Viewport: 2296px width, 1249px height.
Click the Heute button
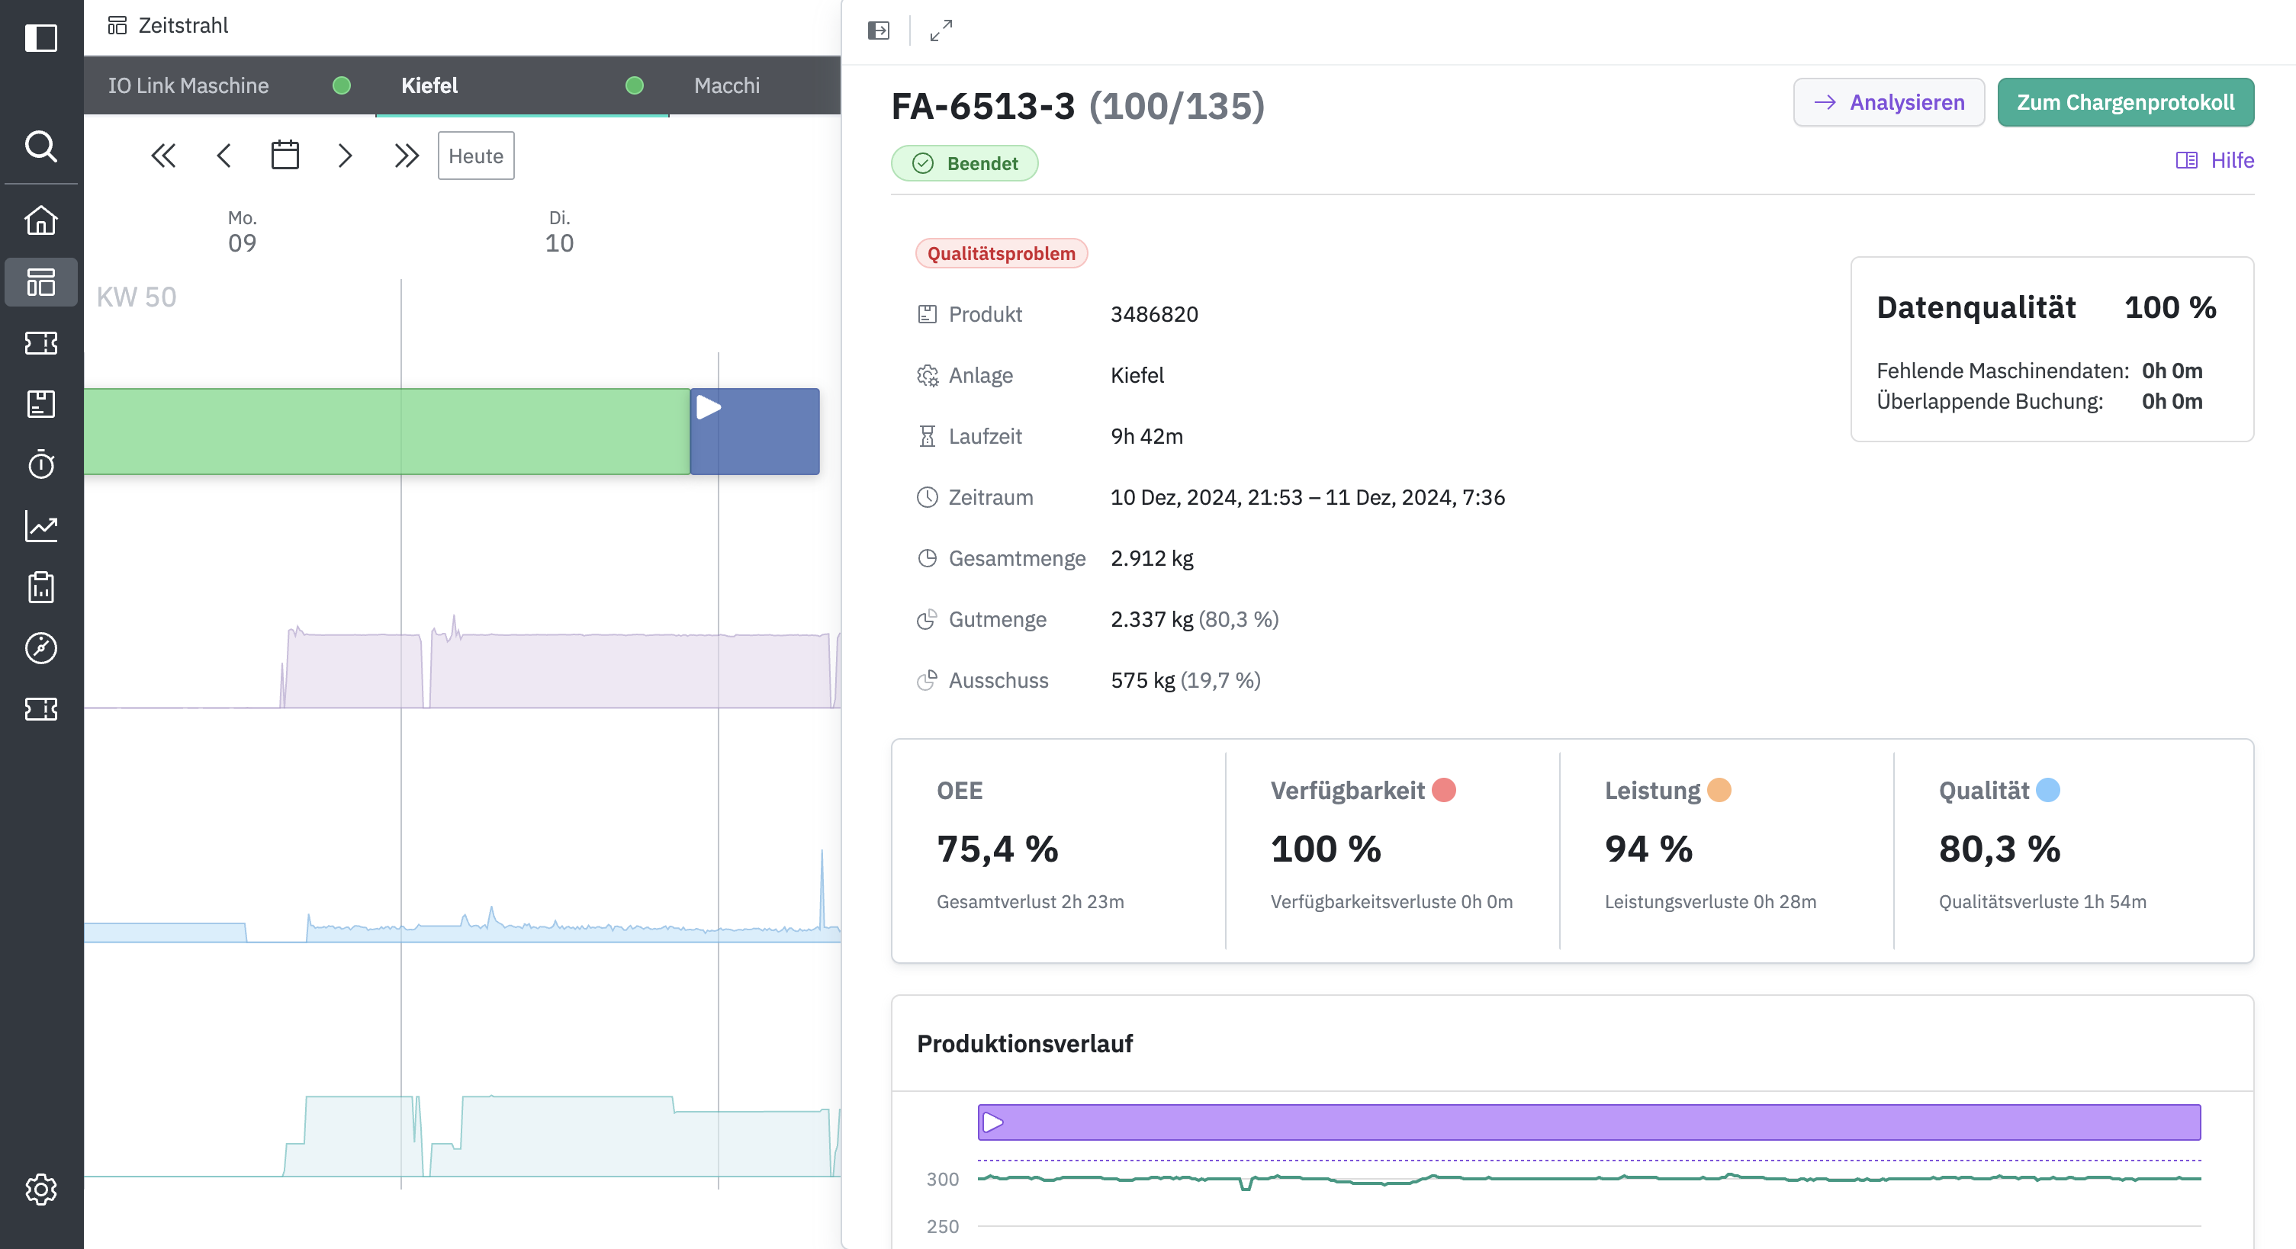click(475, 156)
